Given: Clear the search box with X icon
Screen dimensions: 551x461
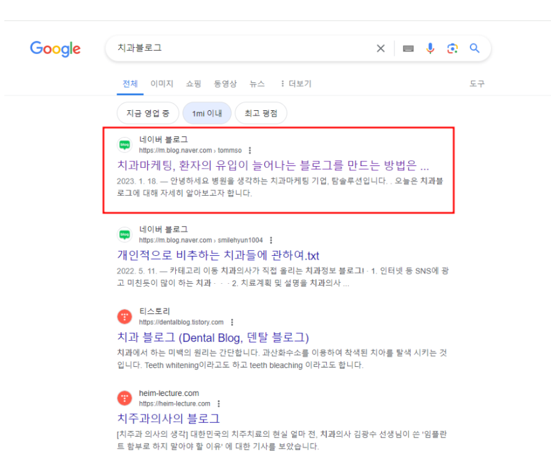Looking at the screenshot, I should [381, 48].
